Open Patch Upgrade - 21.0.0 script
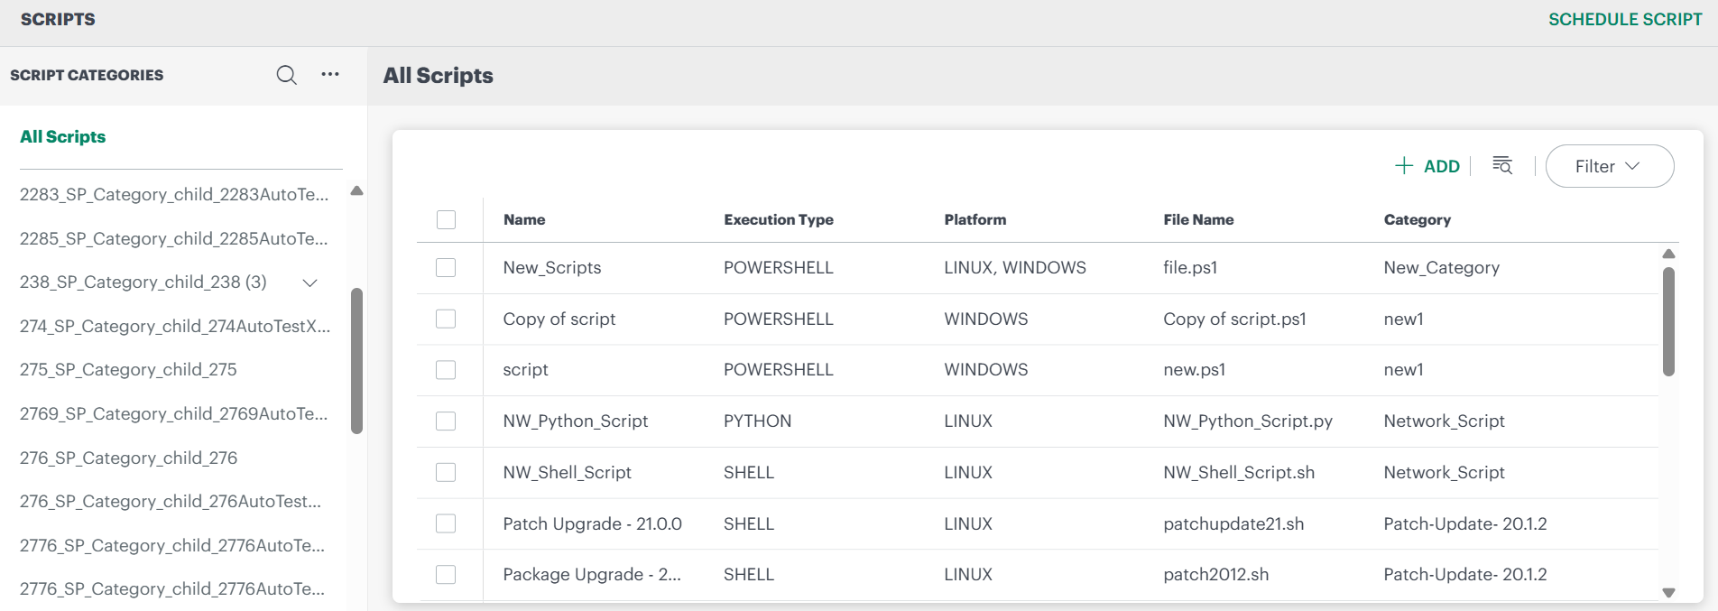This screenshot has height=611, width=1718. (x=593, y=523)
